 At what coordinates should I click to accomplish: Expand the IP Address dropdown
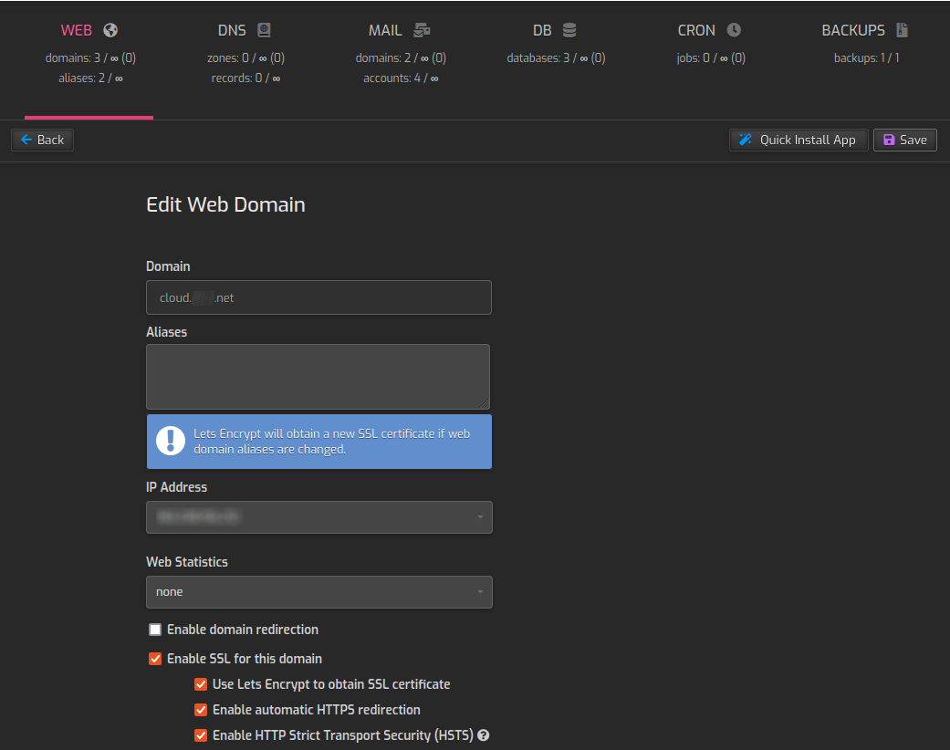(319, 517)
